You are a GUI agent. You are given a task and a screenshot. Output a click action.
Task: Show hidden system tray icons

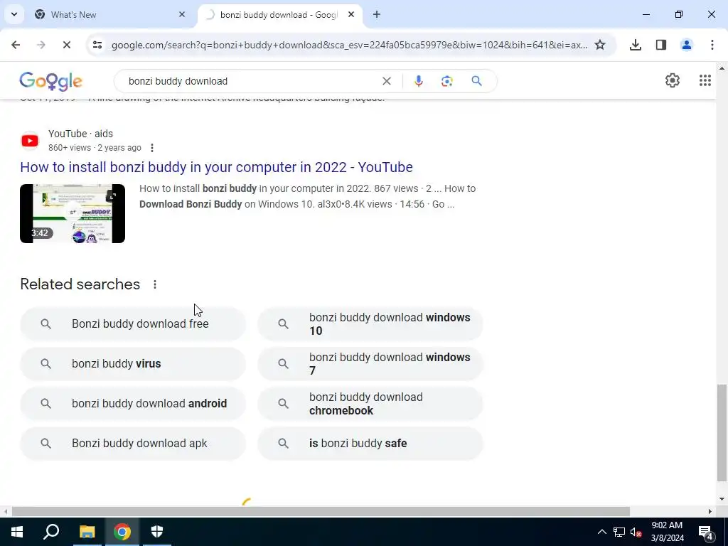point(601,532)
